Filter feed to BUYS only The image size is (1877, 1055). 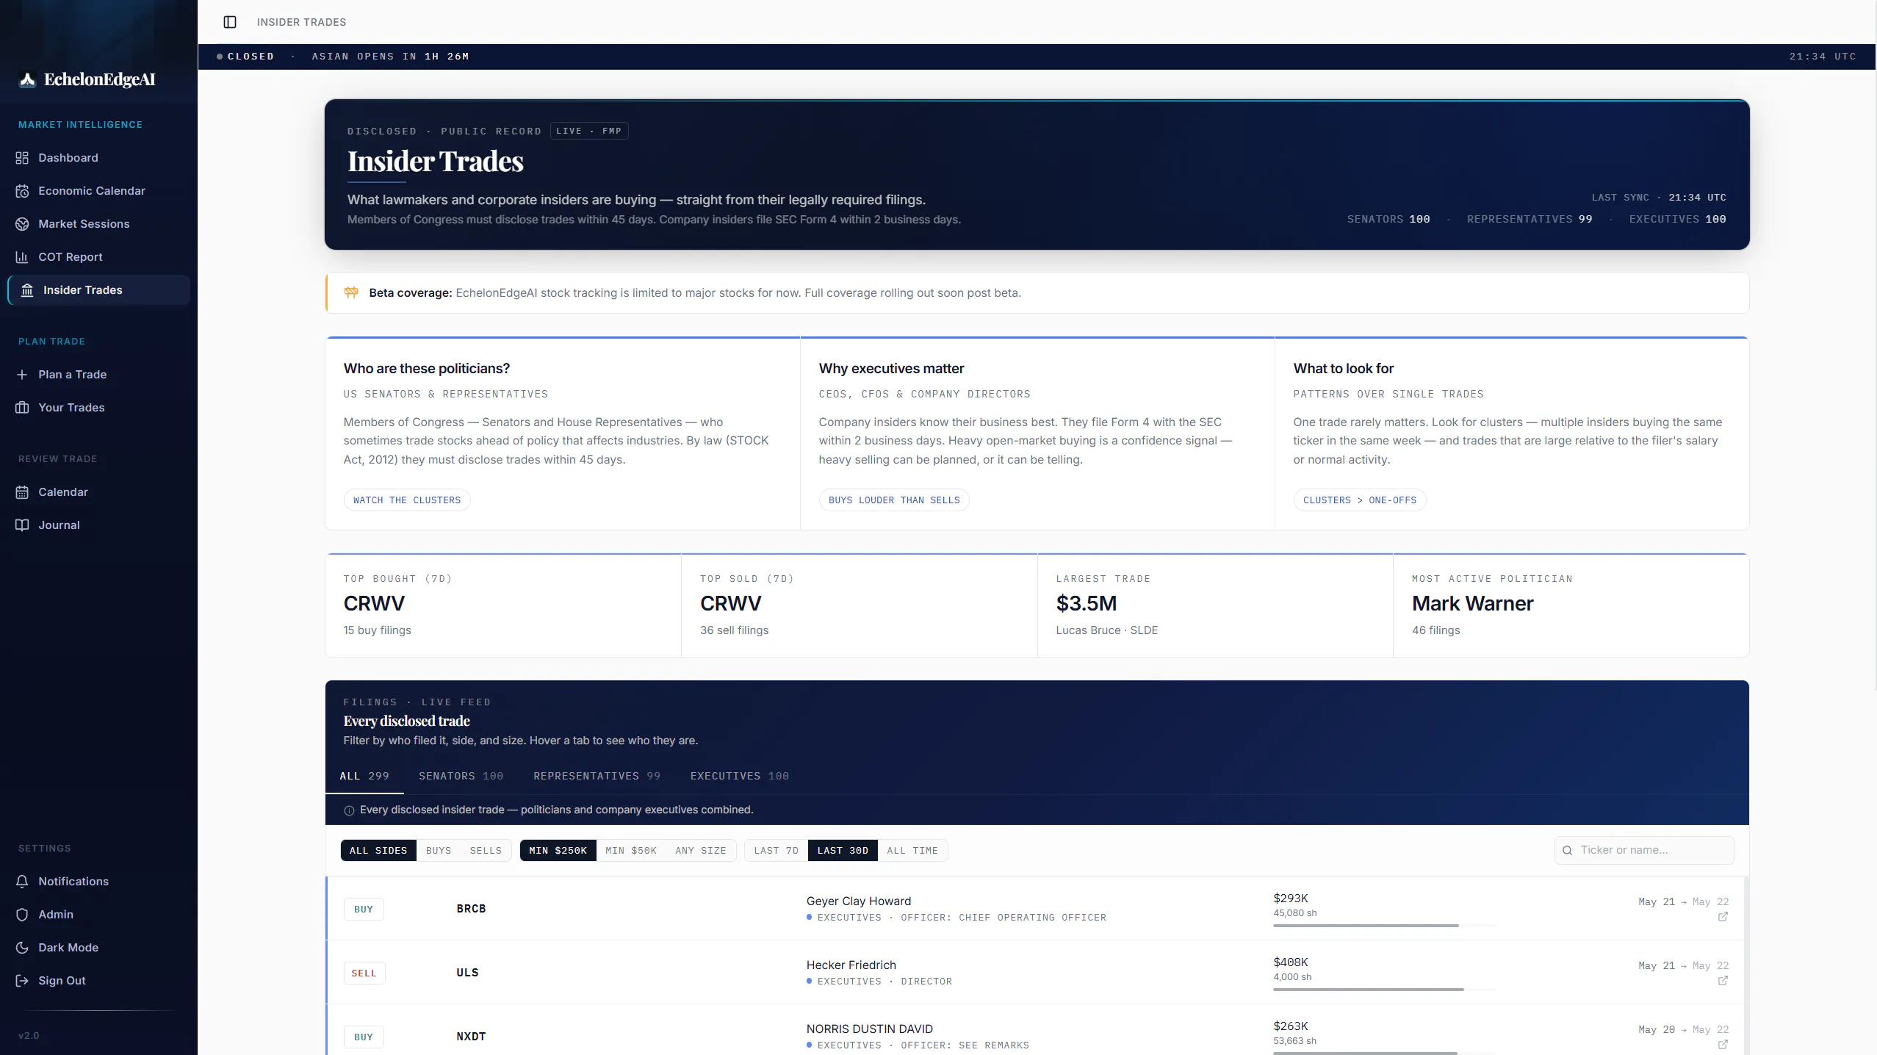pyautogui.click(x=439, y=851)
